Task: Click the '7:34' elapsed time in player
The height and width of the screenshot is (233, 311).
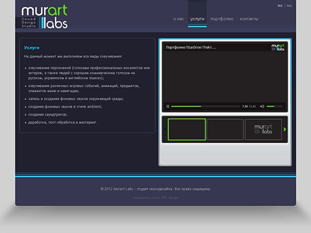Action: (x=245, y=106)
